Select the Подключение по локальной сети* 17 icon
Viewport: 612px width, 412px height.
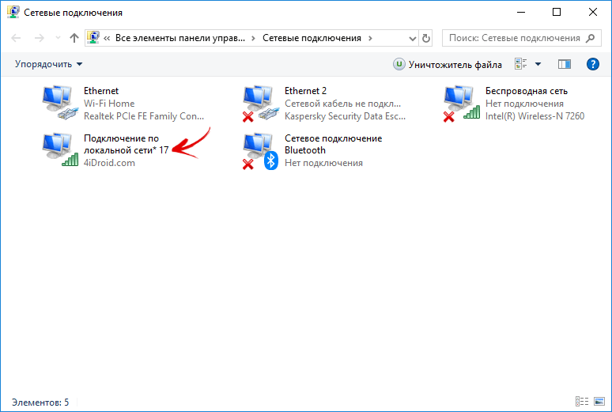point(60,150)
